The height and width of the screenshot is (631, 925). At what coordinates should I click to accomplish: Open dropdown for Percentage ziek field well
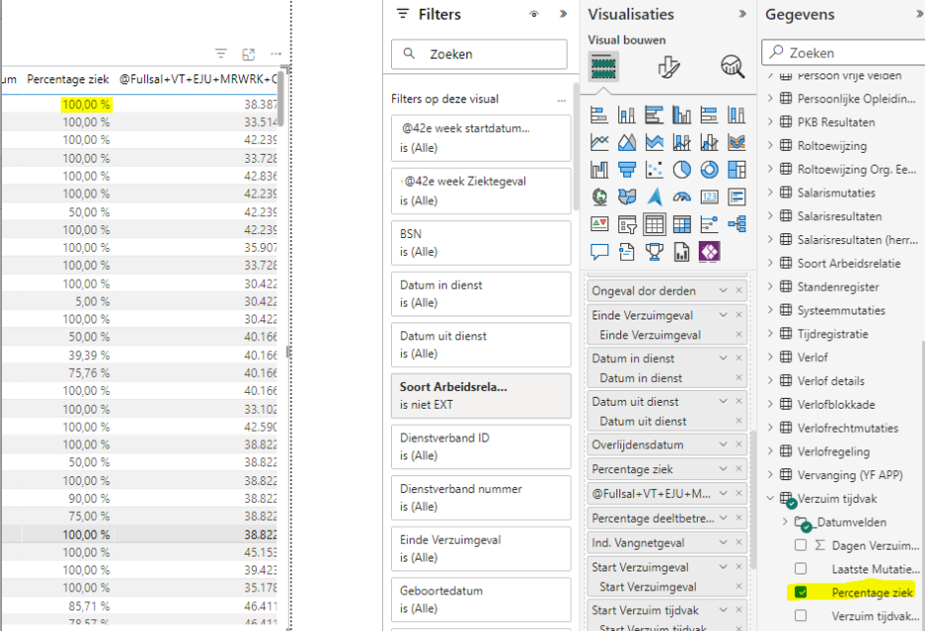724,469
